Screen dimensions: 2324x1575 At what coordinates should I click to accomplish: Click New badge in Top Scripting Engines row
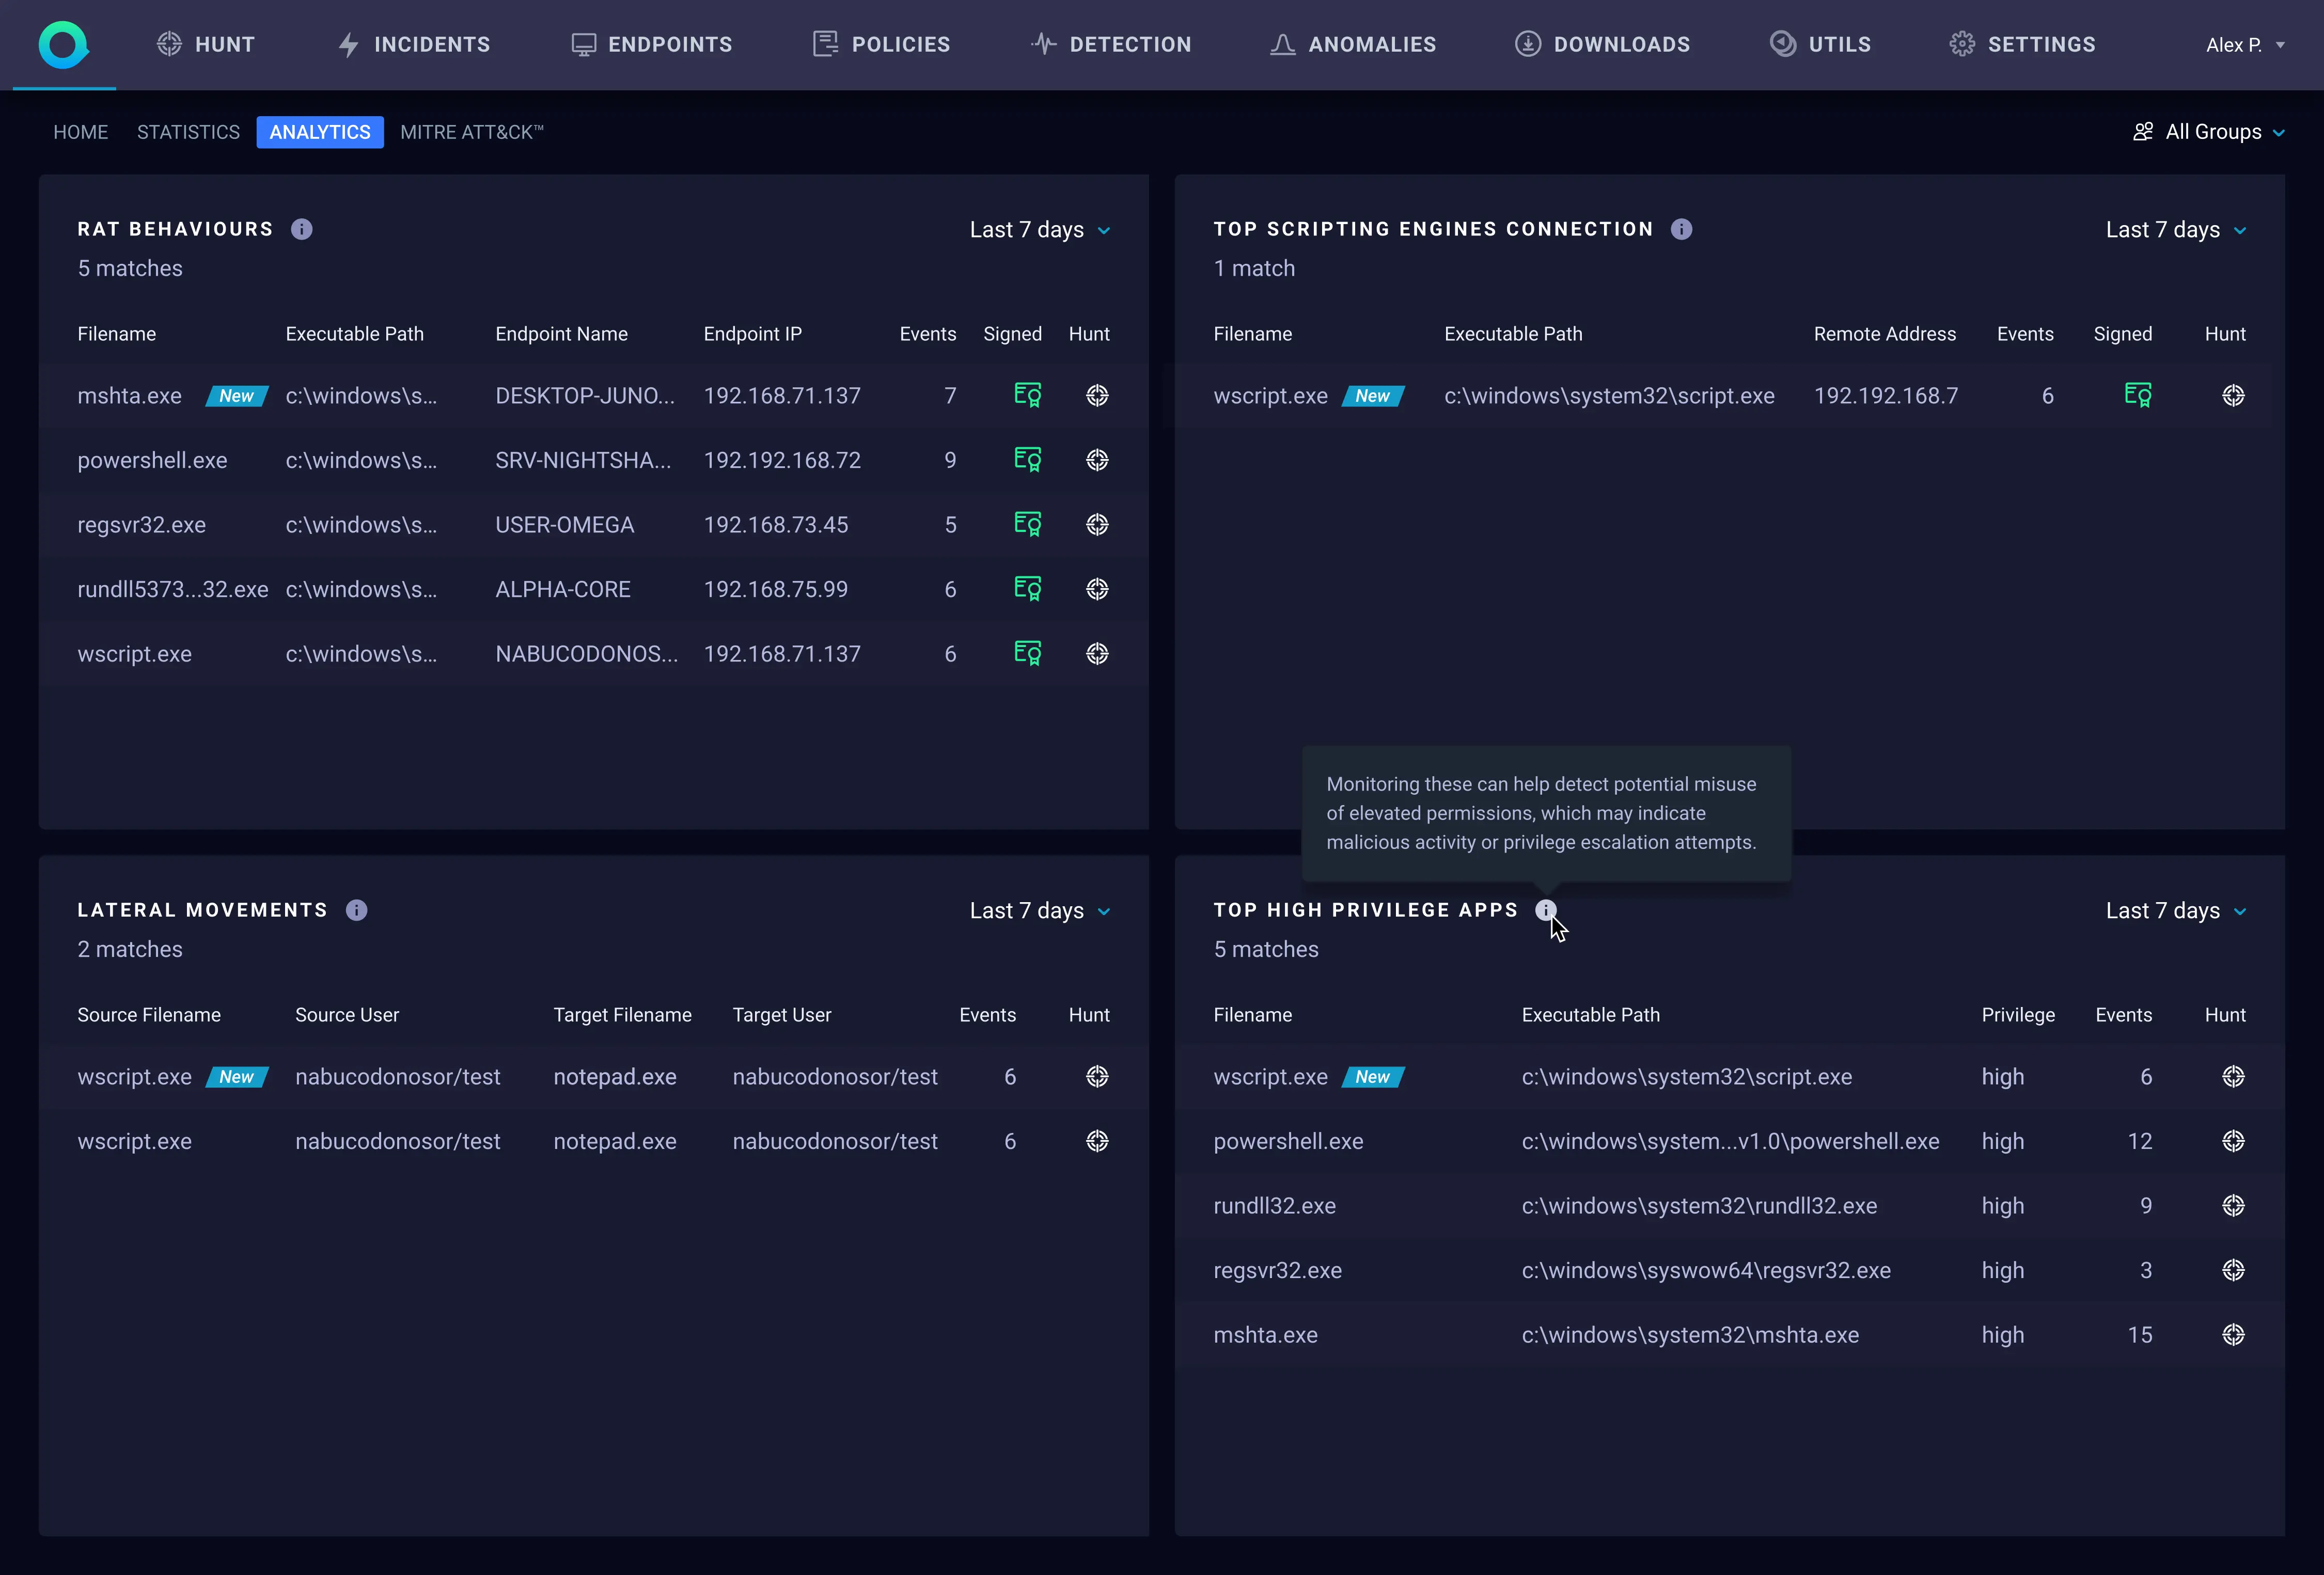pos(1373,396)
